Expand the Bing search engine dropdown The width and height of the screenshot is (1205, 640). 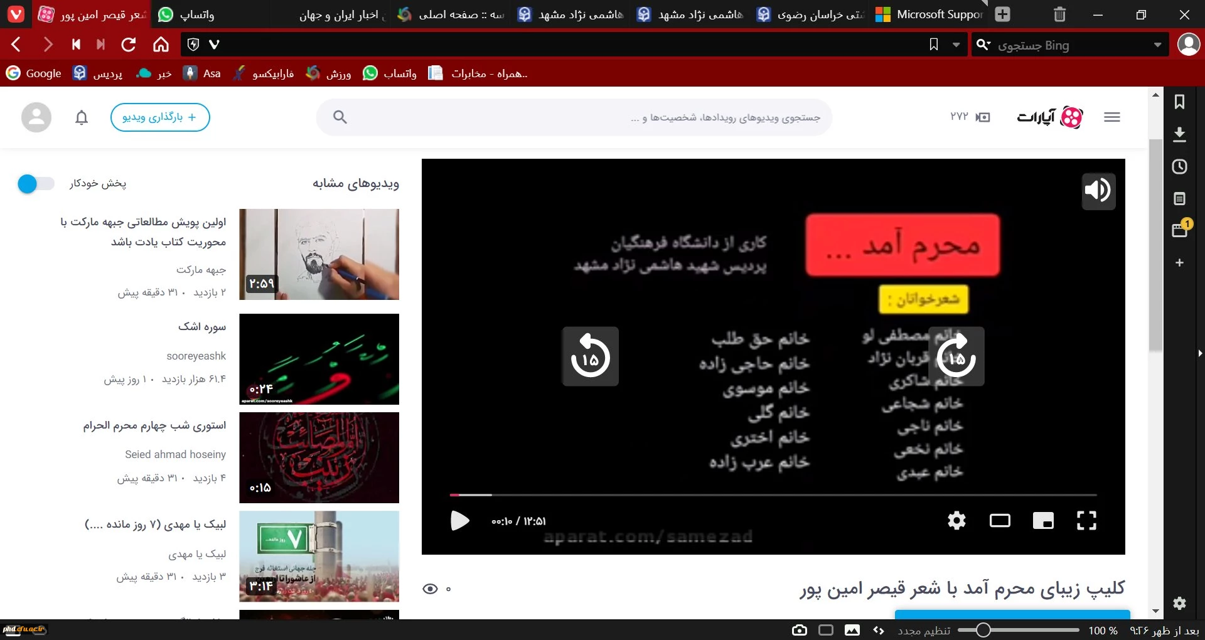click(x=1157, y=45)
